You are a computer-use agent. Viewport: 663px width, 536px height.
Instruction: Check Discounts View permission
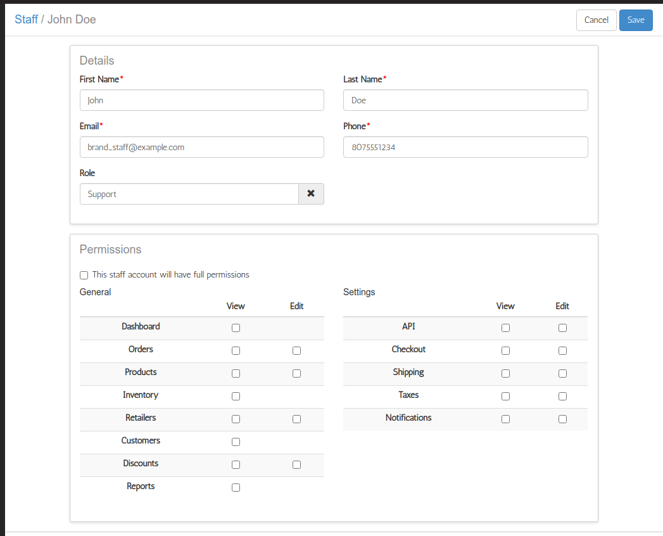tap(236, 465)
